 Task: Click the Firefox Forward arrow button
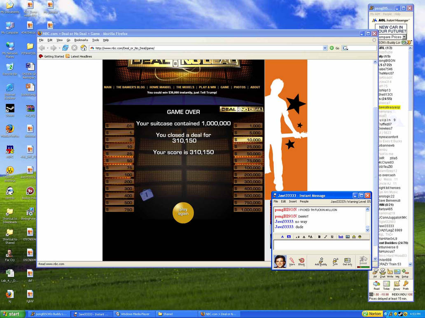[54, 48]
